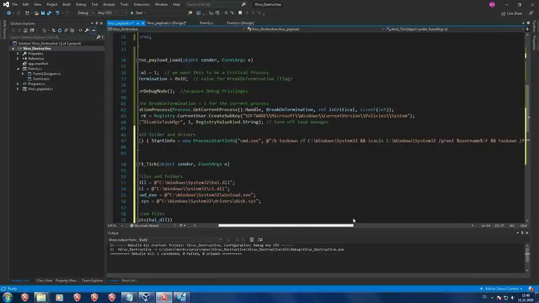Click the VirtualBox cube taskbar icon
The height and width of the screenshot is (303, 539).
pos(146,298)
